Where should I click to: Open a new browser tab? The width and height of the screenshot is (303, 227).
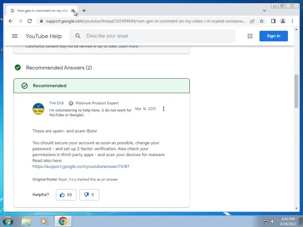coord(84,11)
